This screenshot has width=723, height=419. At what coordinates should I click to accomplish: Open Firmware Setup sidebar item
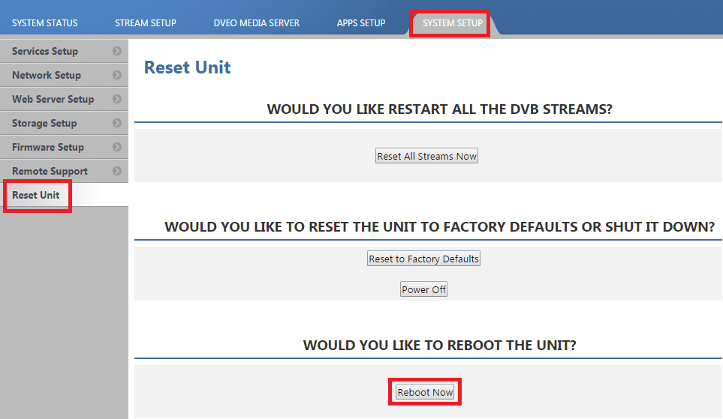tap(64, 147)
